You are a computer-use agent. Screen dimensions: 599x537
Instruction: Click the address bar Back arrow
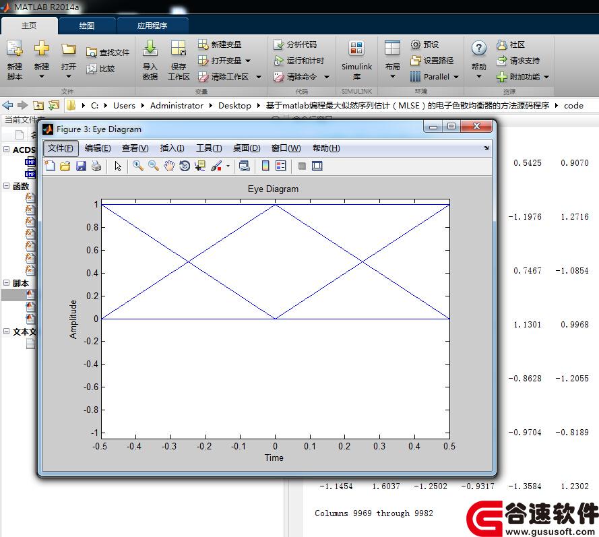7,105
